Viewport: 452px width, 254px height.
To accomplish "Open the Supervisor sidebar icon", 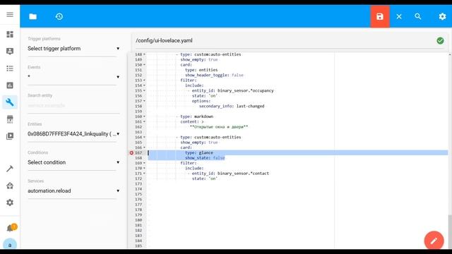I will click(10, 186).
